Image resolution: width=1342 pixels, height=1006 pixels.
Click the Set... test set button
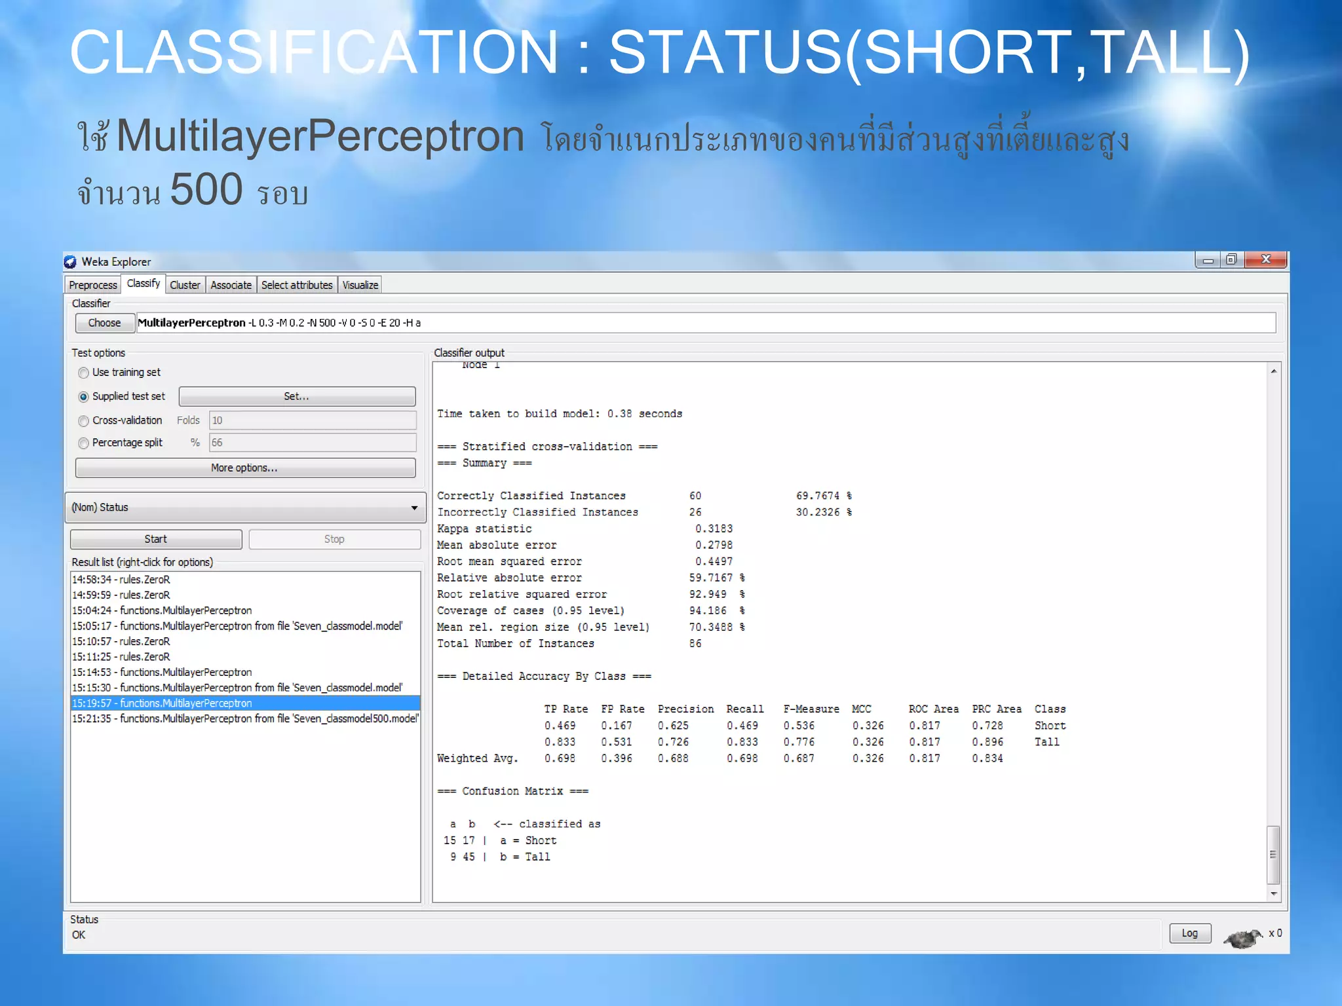click(x=297, y=396)
